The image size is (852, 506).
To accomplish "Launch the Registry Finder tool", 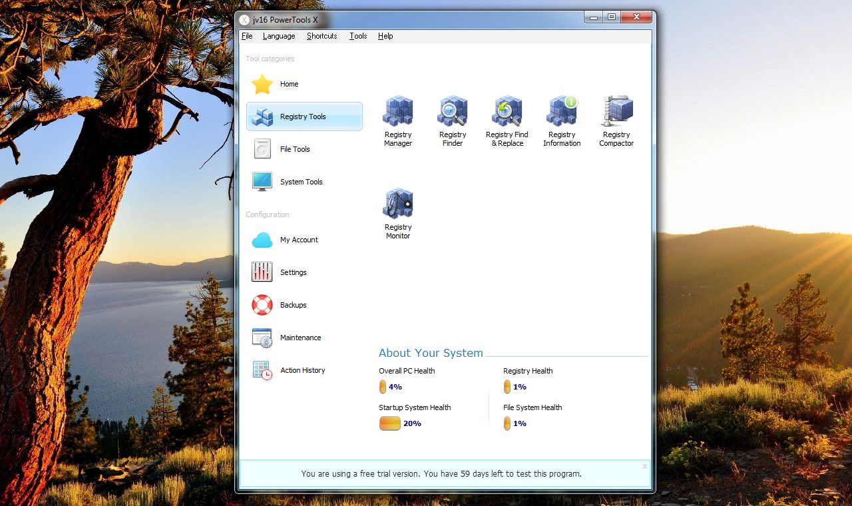I will [x=453, y=121].
